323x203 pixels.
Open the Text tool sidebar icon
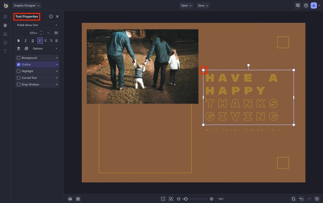(5, 51)
